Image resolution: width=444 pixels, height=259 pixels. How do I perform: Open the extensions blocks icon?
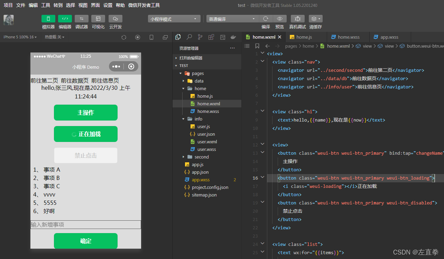[211, 37]
